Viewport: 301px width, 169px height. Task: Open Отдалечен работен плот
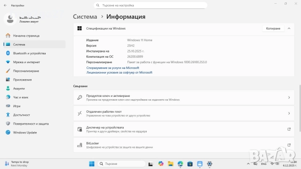coord(184,113)
